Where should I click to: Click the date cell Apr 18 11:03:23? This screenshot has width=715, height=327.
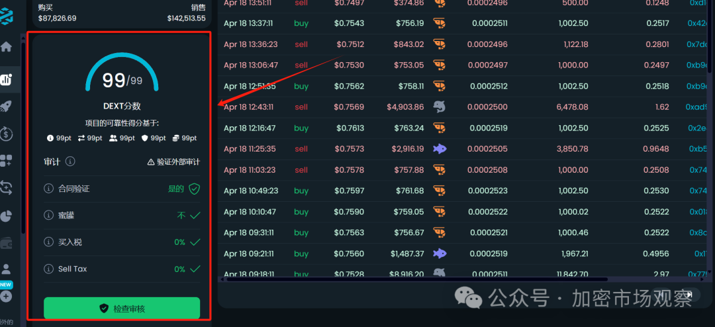pos(250,170)
